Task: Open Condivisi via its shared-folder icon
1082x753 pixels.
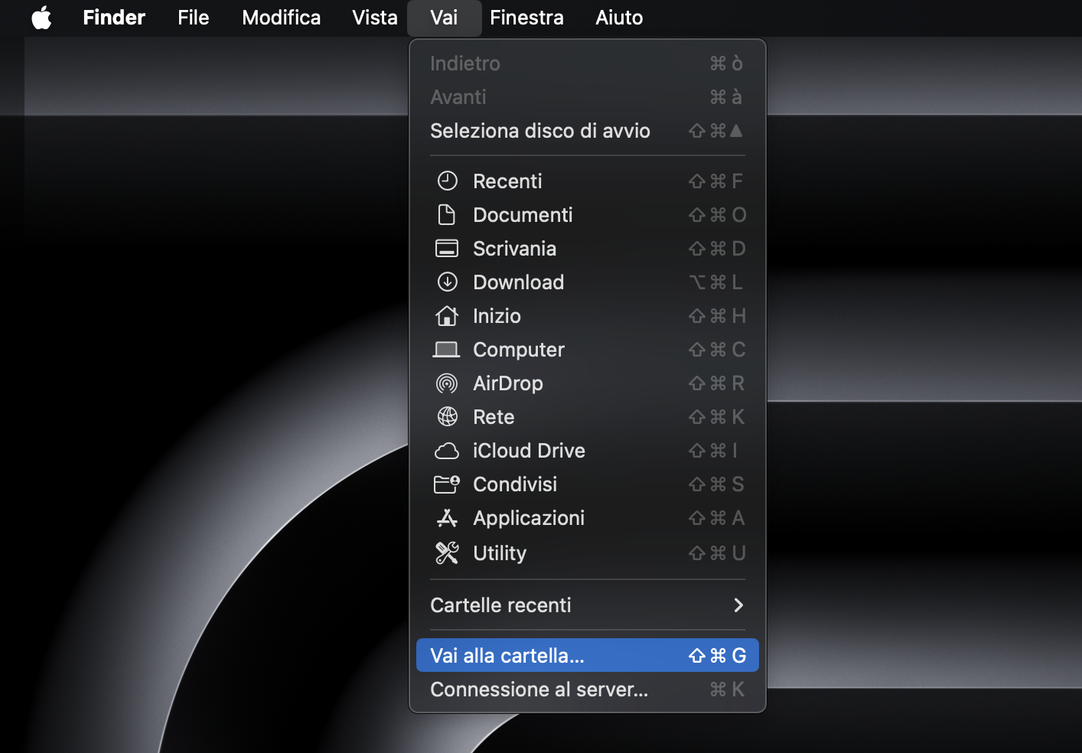Action: pos(448,484)
